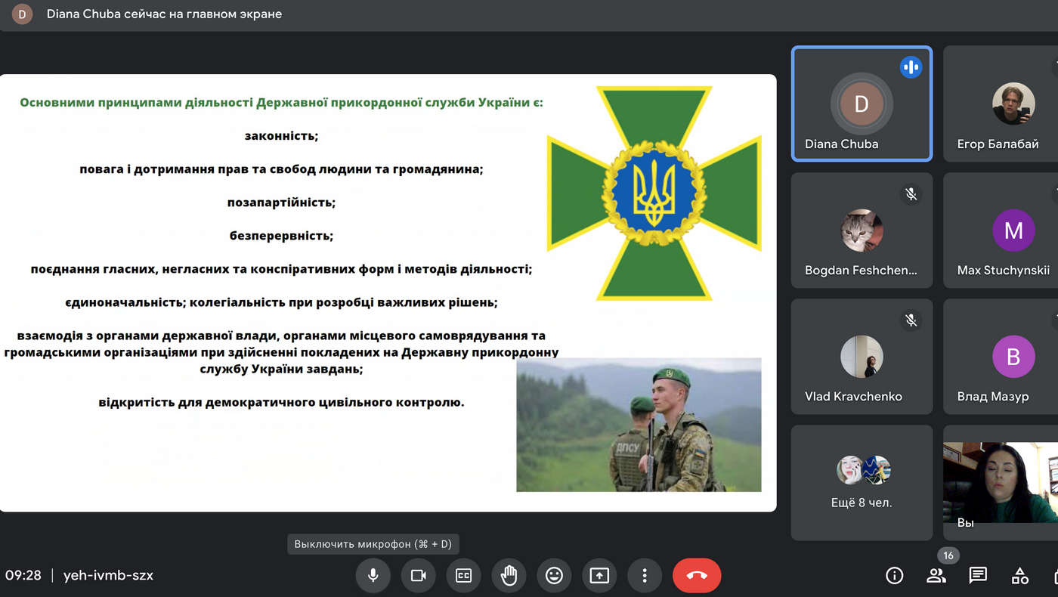
Task: Click Егор Балабай's video tile
Action: coord(1001,104)
